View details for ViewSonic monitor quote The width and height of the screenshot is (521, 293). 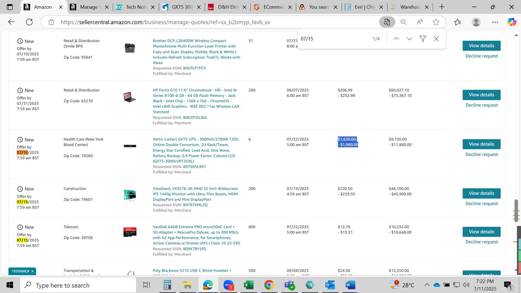(481, 193)
